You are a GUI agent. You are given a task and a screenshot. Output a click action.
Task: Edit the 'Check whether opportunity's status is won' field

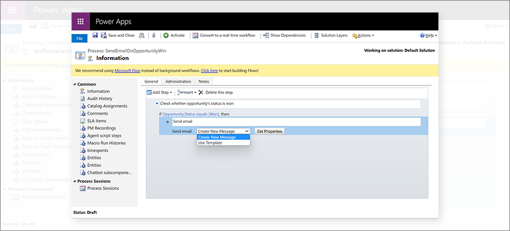coord(290,104)
